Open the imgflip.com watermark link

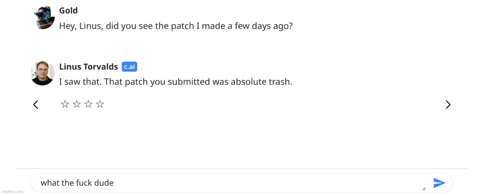click(12, 191)
